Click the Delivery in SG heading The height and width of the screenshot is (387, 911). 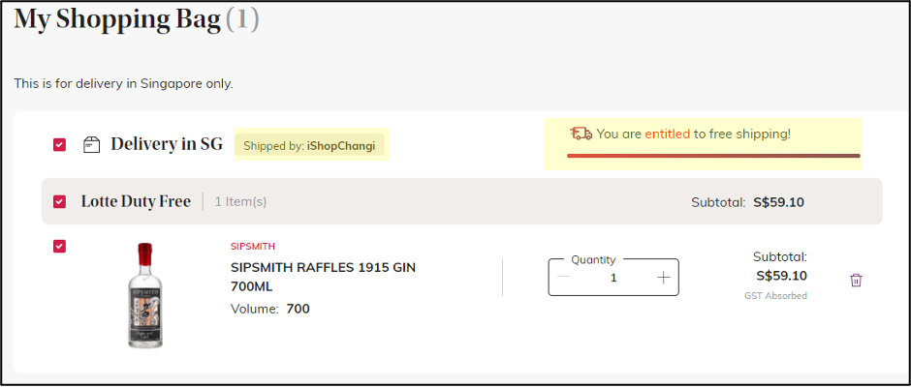[167, 144]
